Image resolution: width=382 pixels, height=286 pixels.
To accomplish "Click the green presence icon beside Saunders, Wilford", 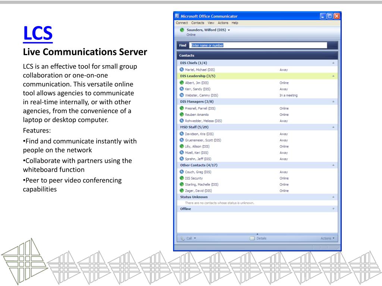I will click(182, 30).
